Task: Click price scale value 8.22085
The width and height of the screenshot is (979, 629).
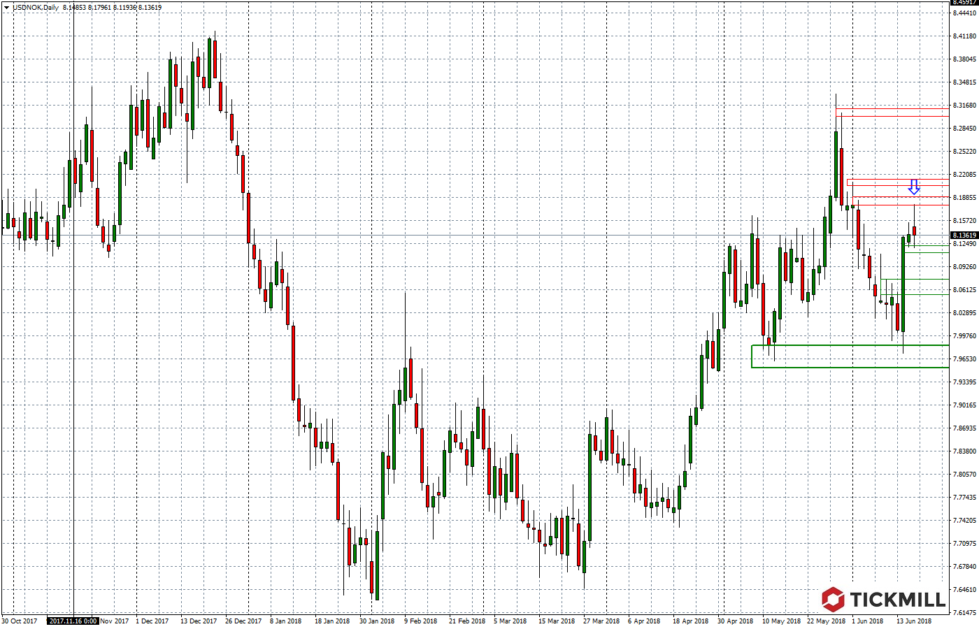Action: (964, 175)
